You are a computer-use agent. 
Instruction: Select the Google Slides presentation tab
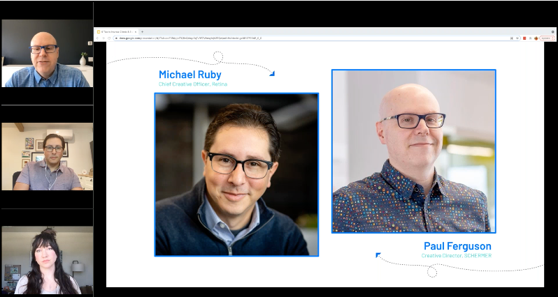pyautogui.click(x=117, y=31)
